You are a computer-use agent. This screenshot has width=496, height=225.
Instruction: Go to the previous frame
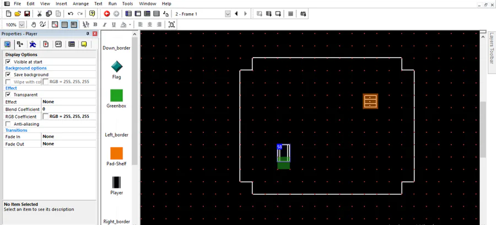click(x=236, y=14)
